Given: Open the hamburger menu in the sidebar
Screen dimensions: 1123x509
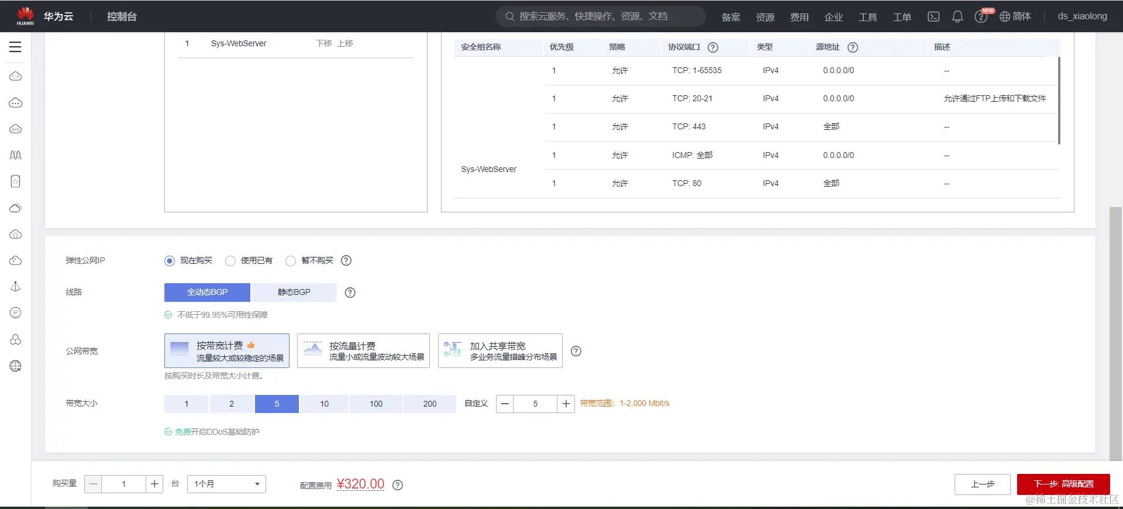Looking at the screenshot, I should click(x=15, y=47).
